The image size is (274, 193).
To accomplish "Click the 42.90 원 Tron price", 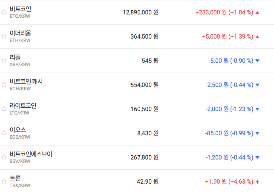I will tap(147, 182).
